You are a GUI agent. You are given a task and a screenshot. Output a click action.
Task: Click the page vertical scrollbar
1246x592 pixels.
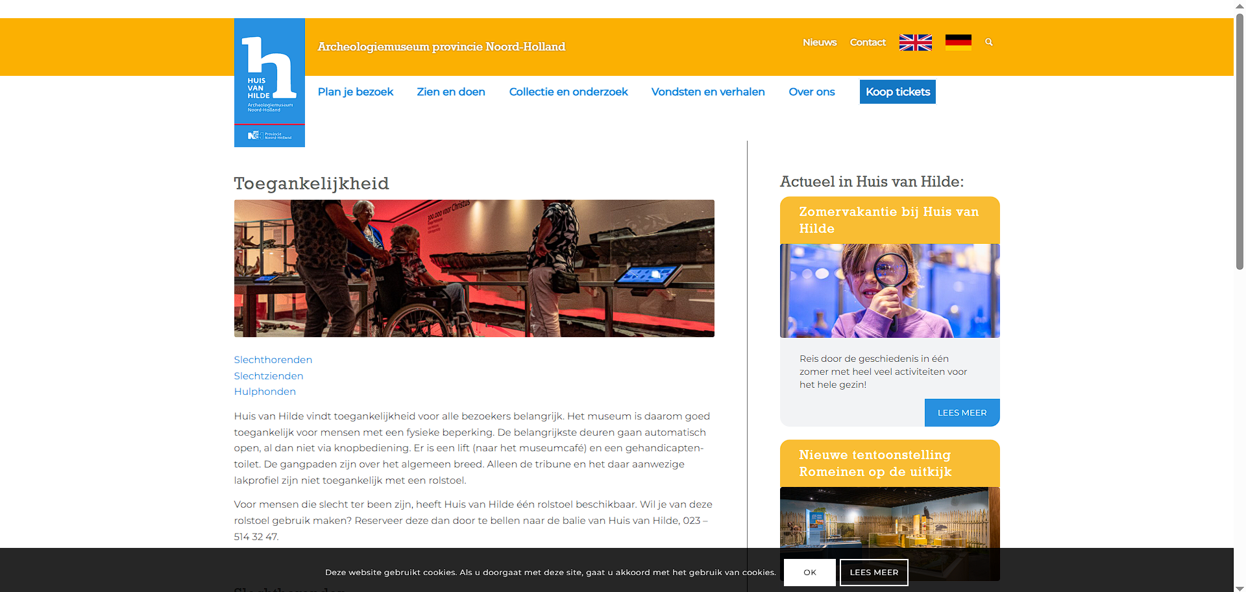1240,143
